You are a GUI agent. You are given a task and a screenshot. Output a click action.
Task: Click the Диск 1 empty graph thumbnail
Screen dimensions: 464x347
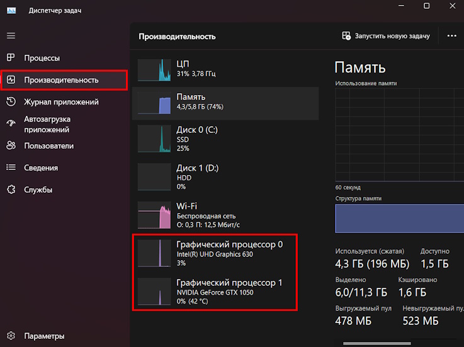coord(154,177)
